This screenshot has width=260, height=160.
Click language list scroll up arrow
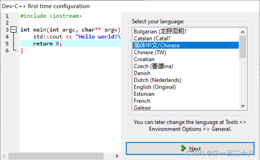pos(243,32)
